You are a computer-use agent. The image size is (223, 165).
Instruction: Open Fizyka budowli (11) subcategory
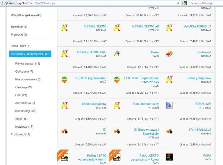point(28,64)
